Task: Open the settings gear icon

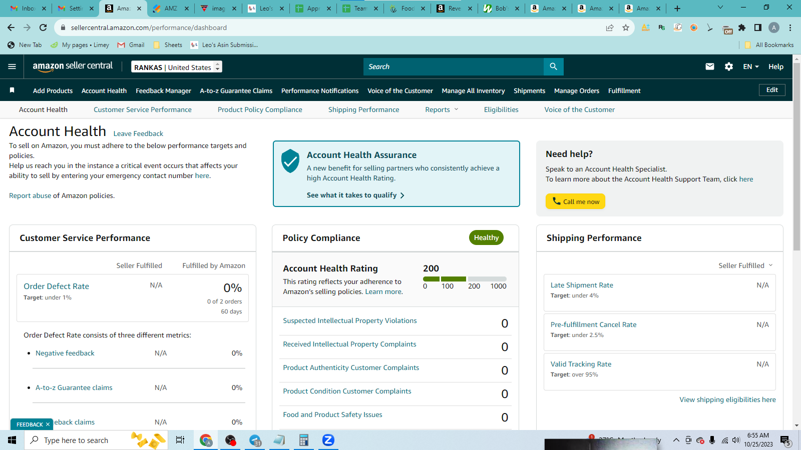Action: 729,66
